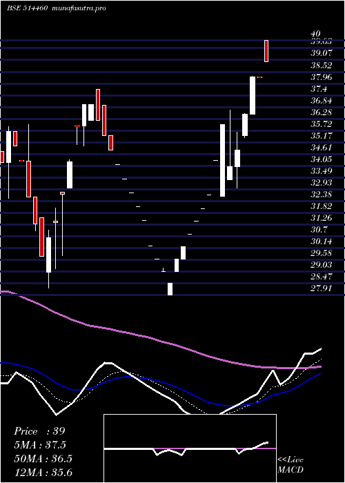Select the 29.03 price level label
Image resolution: width=345 pixels, height=483 pixels.
pos(322,264)
